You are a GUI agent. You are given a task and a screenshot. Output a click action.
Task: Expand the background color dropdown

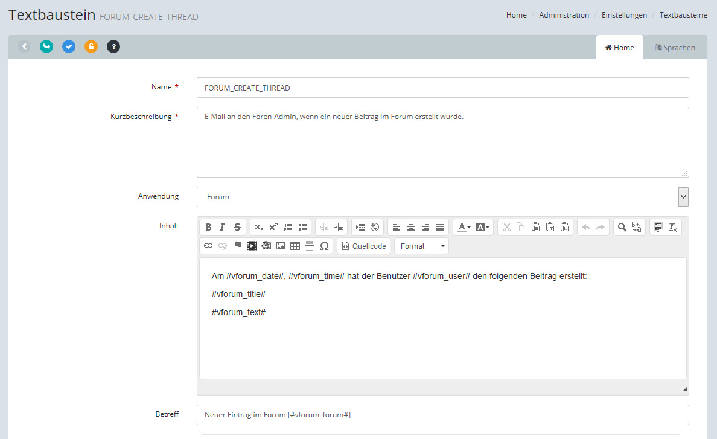(x=483, y=227)
